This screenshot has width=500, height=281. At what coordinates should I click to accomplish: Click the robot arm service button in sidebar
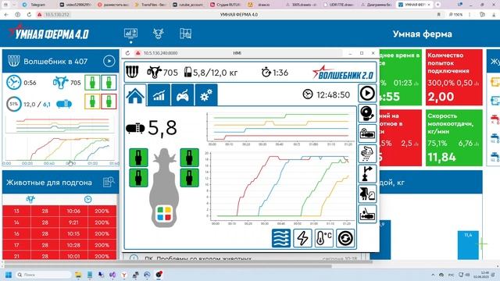[367, 133]
